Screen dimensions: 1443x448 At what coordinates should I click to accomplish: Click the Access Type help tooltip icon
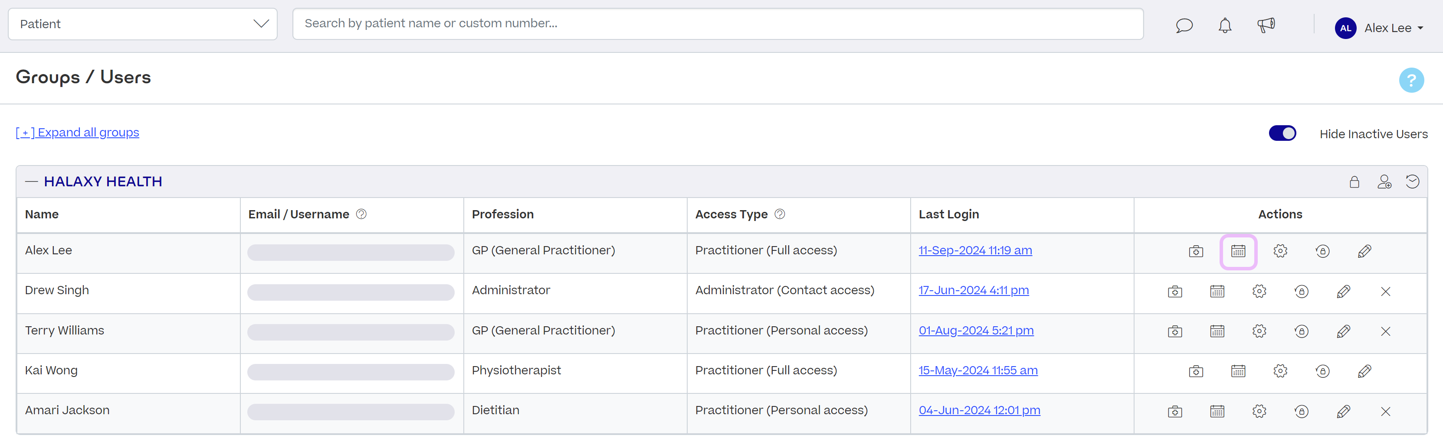click(779, 214)
